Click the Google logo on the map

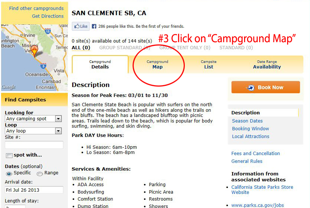click(8, 87)
